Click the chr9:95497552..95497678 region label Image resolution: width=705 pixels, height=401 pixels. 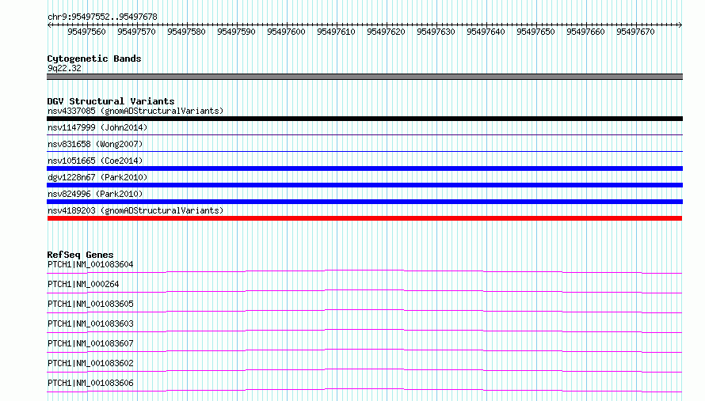tap(102, 17)
